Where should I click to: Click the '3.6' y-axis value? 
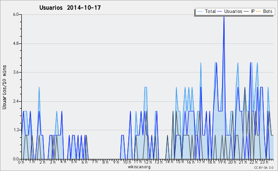pos(16,72)
